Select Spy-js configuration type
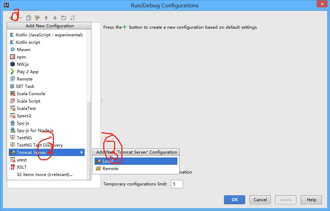This screenshot has width=330, height=211. click(x=47, y=123)
